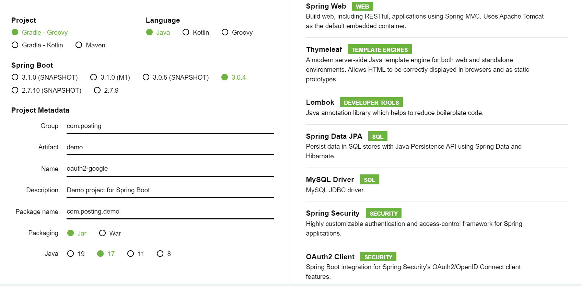Edit the Artifact field demo
This screenshot has width=581, height=286.
[x=170, y=147]
